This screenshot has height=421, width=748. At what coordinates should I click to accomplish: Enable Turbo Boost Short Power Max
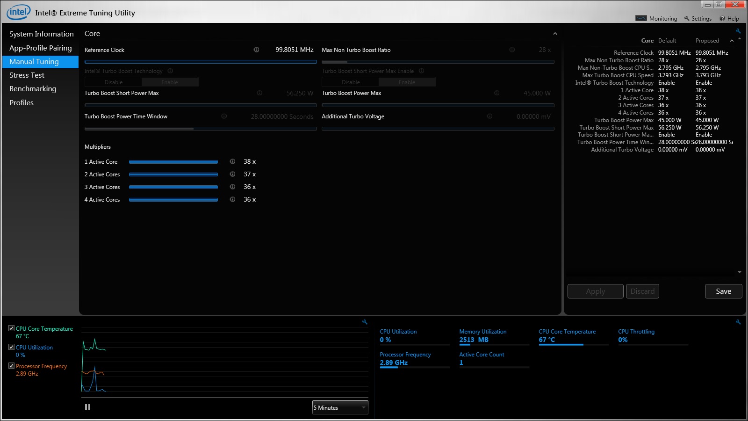[x=407, y=82]
